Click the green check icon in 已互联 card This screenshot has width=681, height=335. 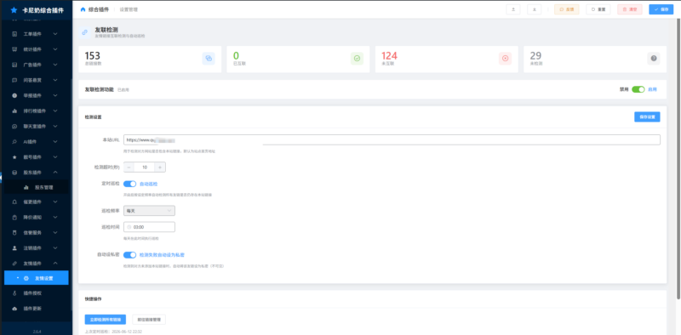point(357,59)
